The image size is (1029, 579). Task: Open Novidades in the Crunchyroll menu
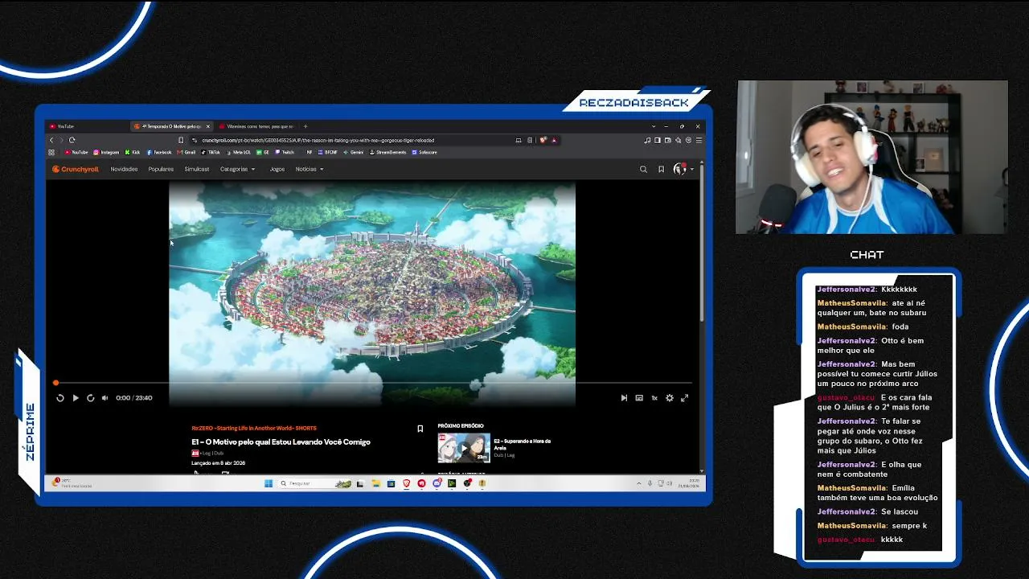124,169
